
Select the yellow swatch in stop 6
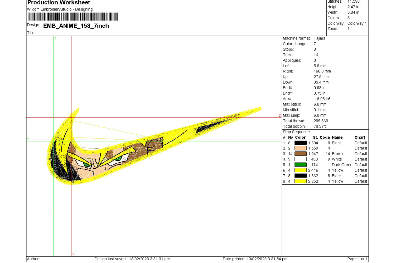click(300, 170)
